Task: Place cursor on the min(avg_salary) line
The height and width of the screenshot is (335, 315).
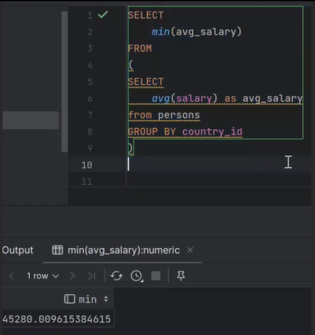Action: [x=196, y=32]
